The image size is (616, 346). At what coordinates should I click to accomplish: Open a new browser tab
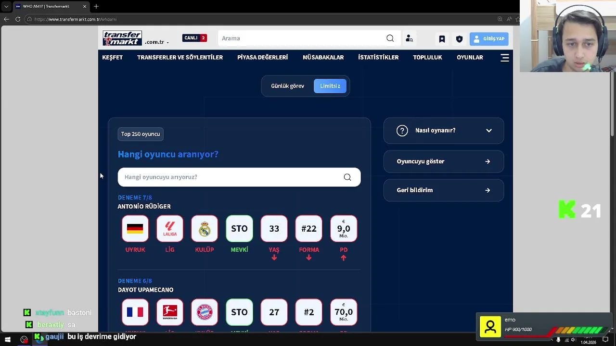point(96,6)
